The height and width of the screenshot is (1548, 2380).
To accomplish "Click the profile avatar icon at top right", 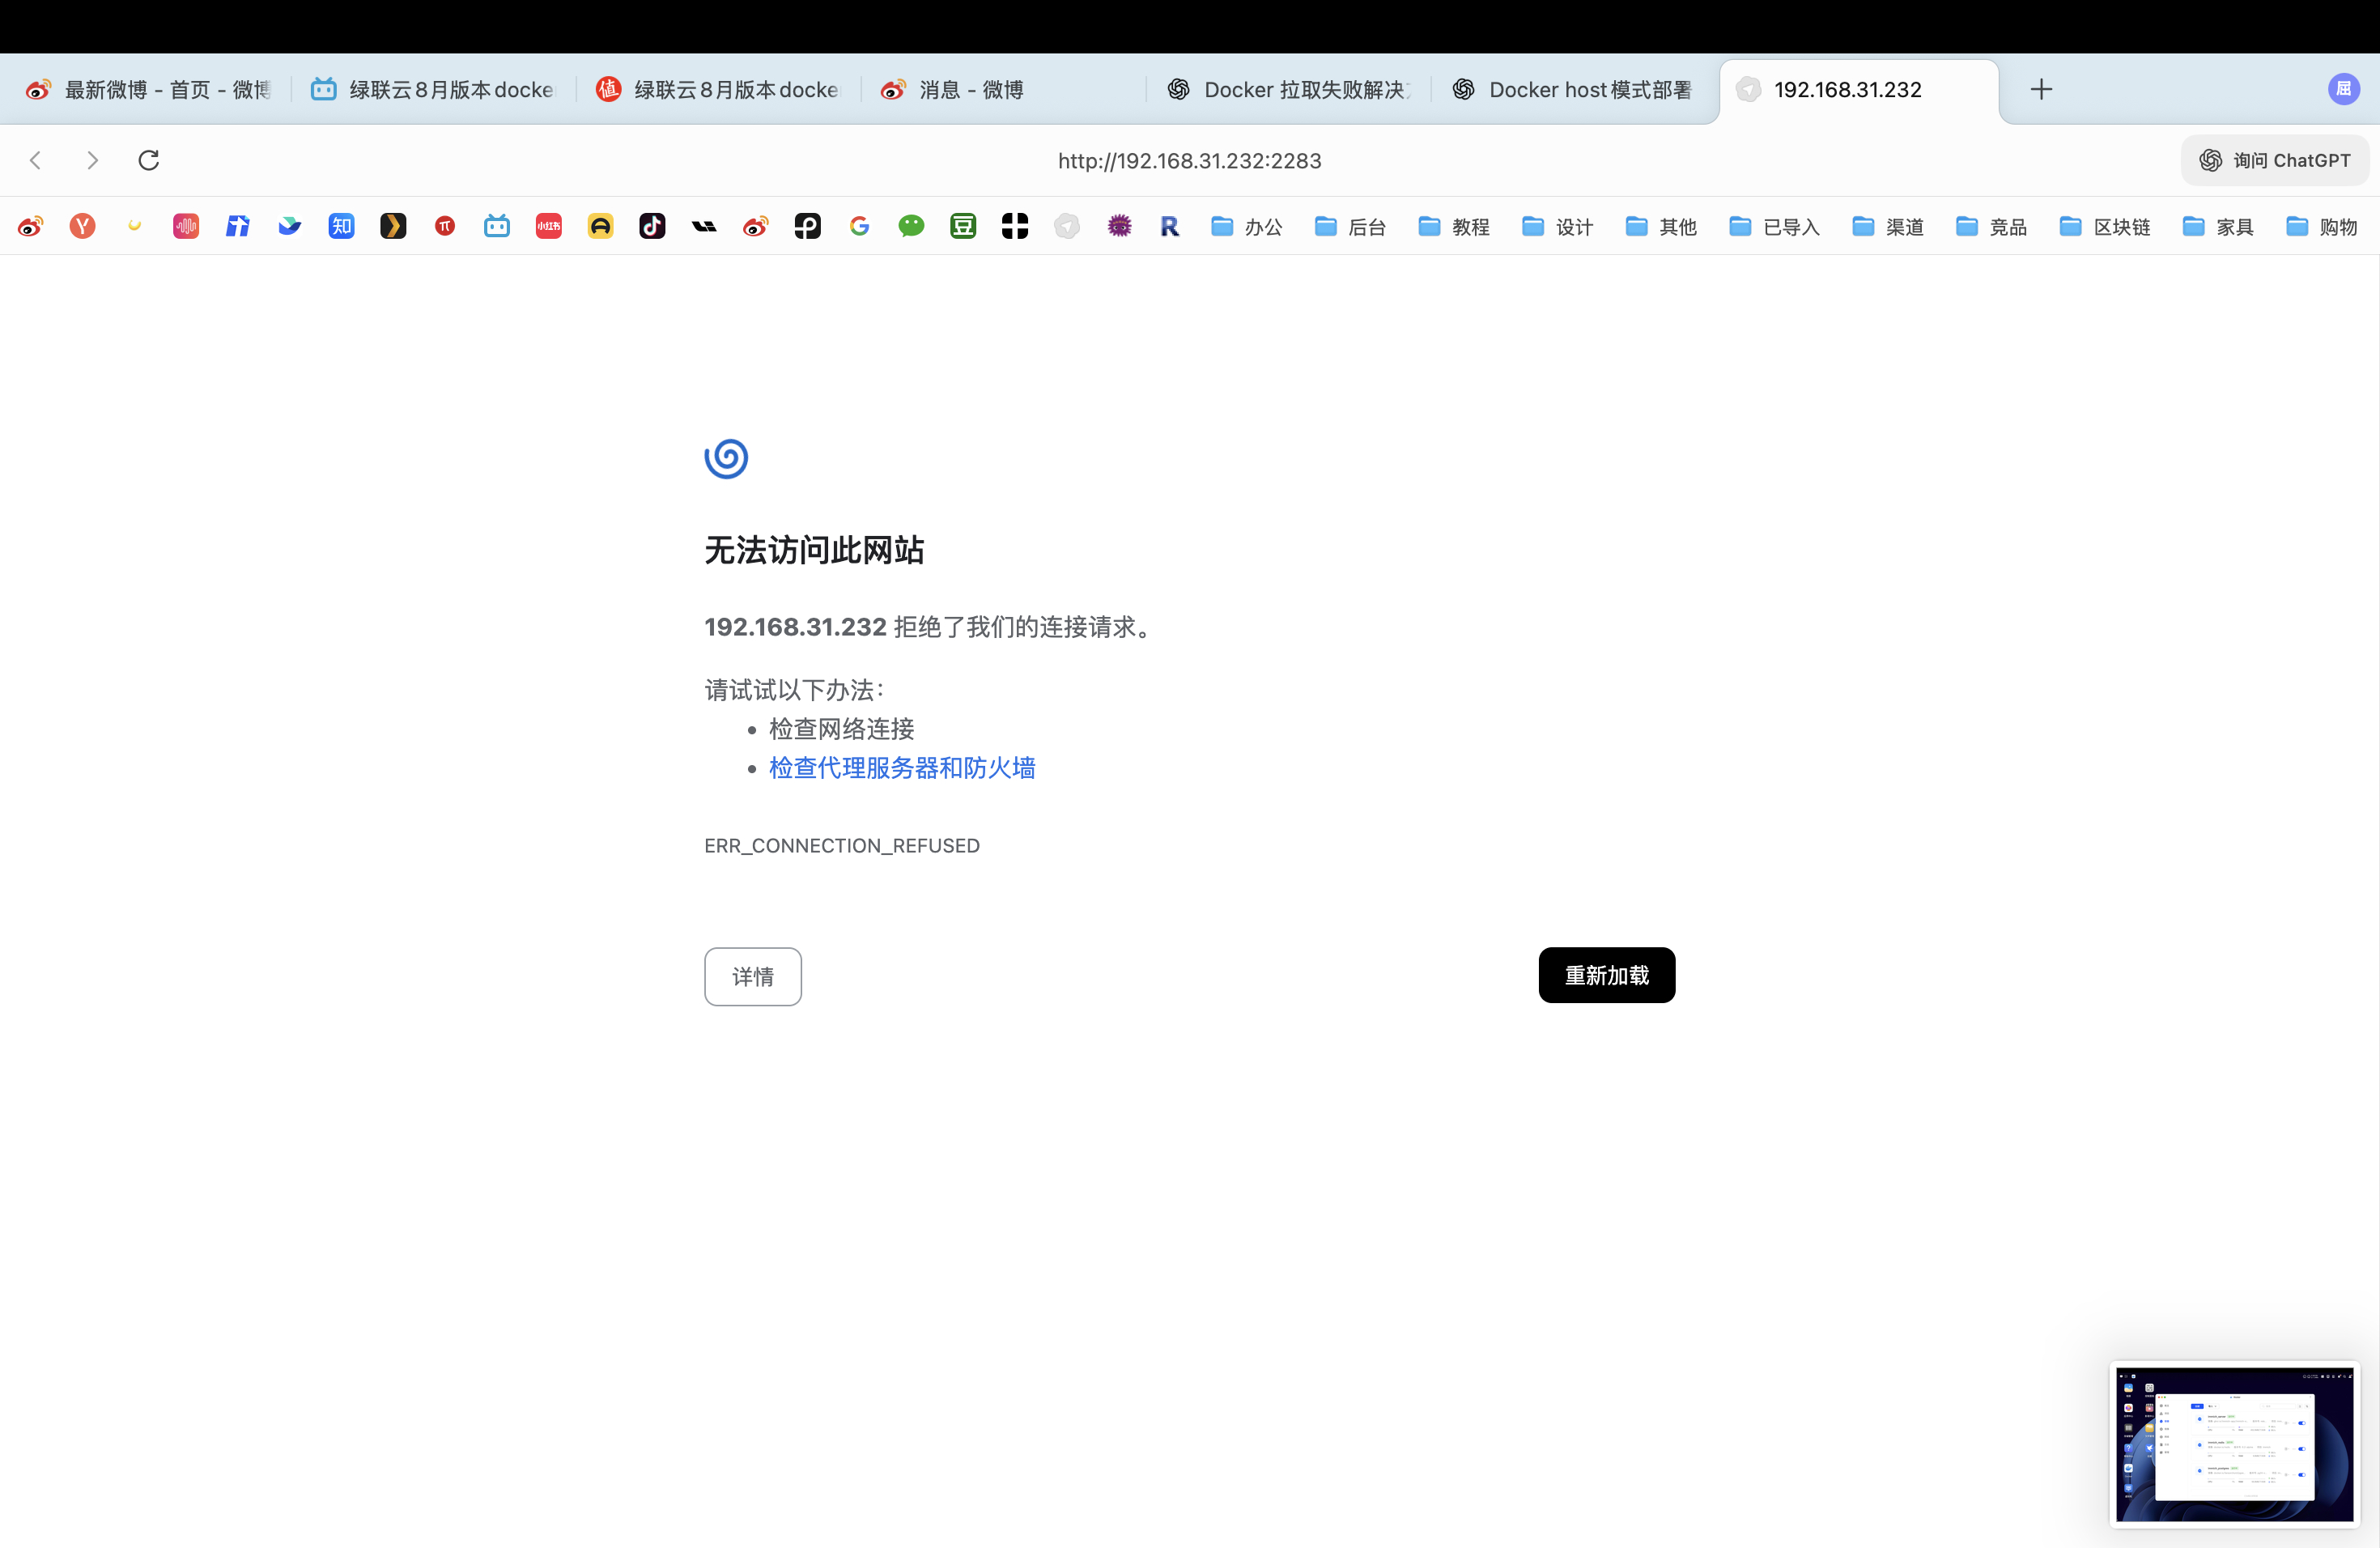I will [x=2343, y=89].
